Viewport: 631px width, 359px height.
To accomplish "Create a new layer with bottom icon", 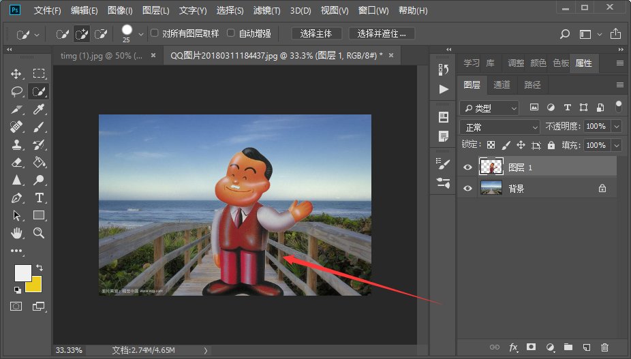I will point(586,347).
